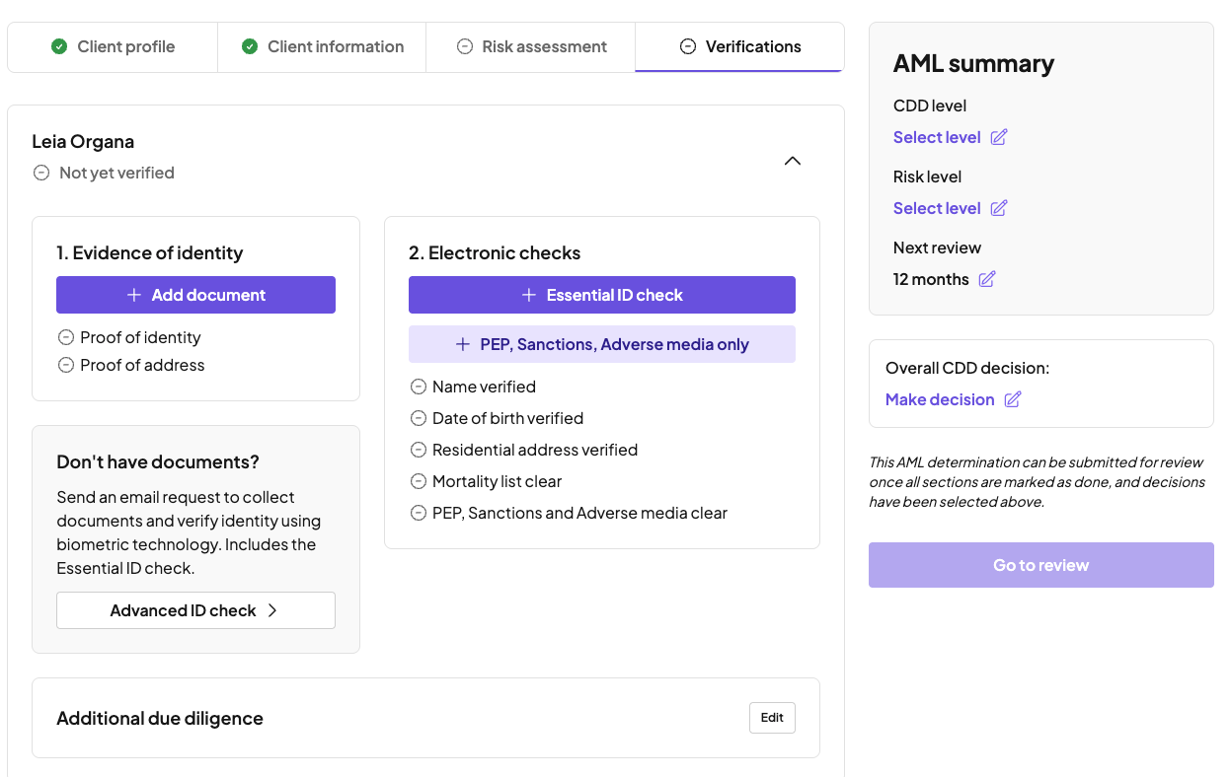Click the edit pencil icon beside CDD level
The width and height of the screenshot is (1231, 777).
(999, 138)
